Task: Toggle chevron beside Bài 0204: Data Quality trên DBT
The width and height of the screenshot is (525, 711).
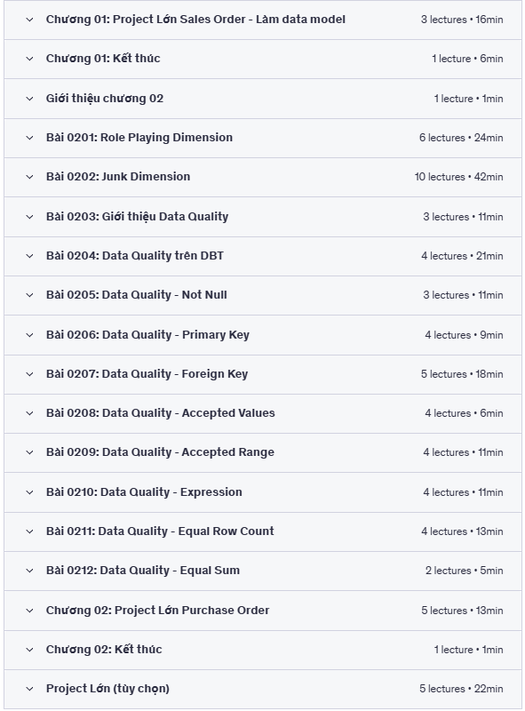Action: [29, 256]
